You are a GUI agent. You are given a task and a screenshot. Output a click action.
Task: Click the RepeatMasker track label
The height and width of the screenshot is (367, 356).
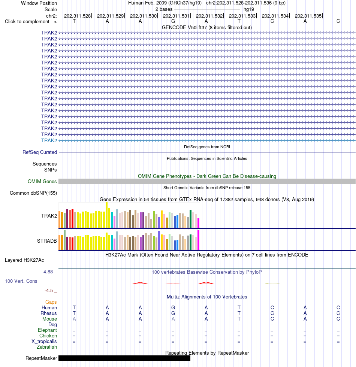coord(41,358)
